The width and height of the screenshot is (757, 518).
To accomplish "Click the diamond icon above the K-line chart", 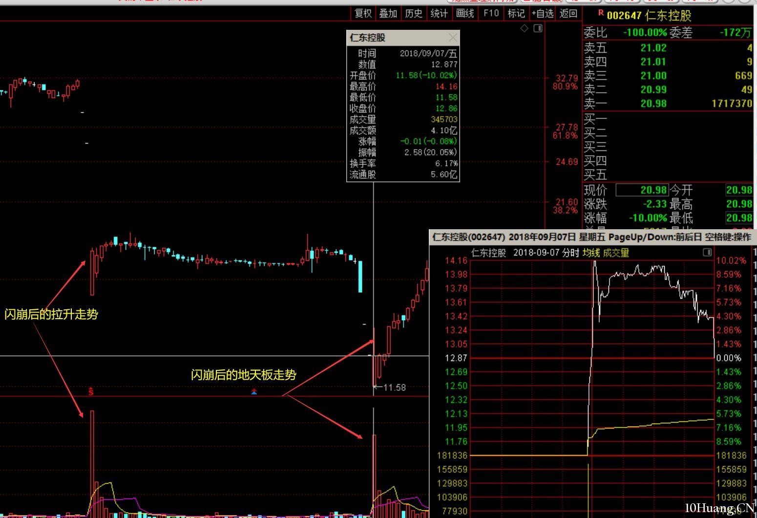I will 524,28.
